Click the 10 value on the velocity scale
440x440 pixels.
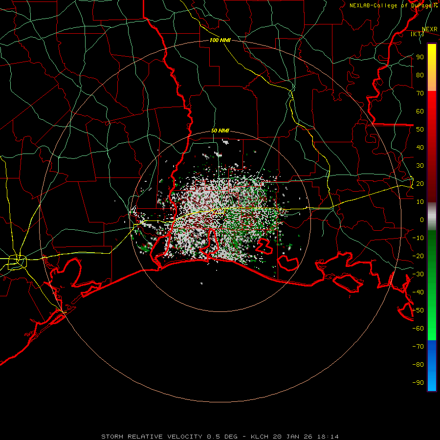[x=420, y=202]
